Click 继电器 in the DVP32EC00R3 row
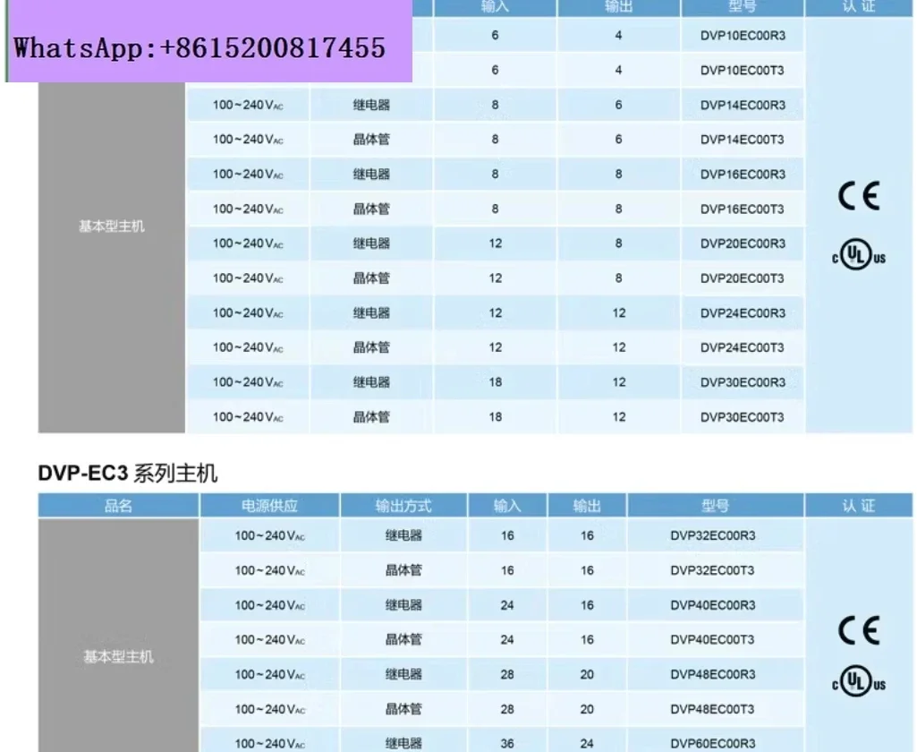 tap(403, 535)
